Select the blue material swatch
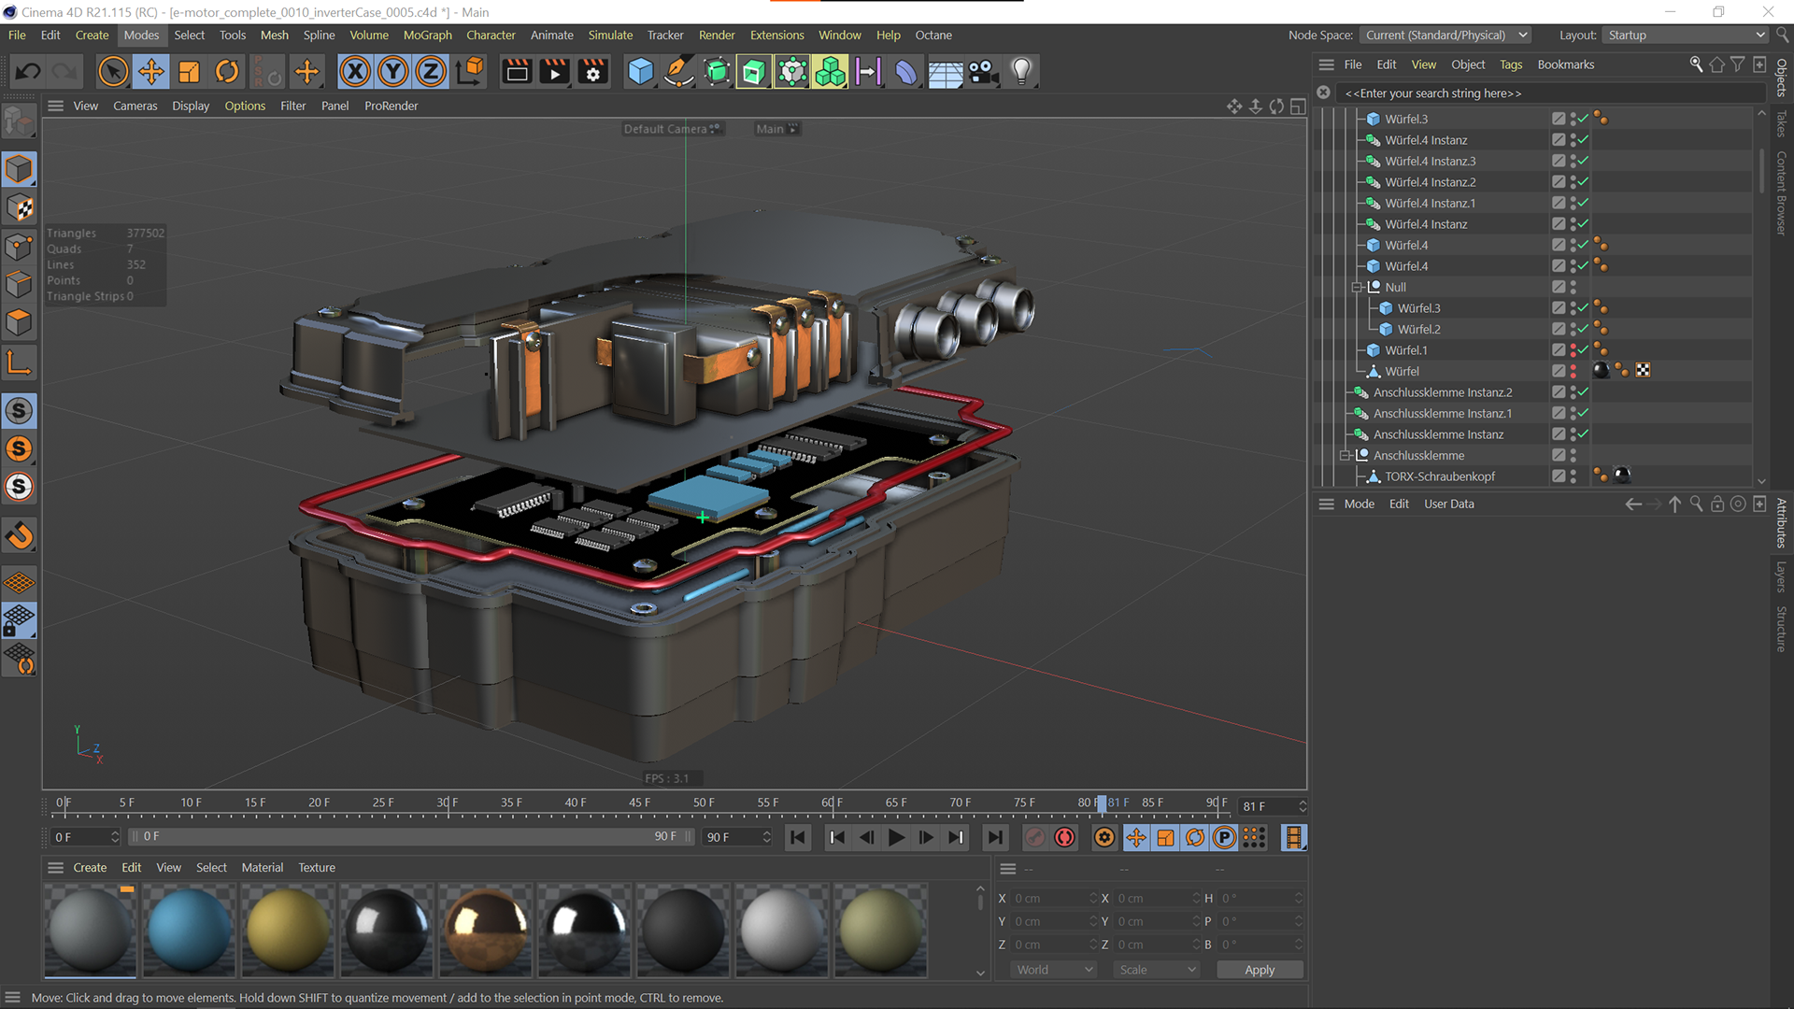 pos(189,931)
